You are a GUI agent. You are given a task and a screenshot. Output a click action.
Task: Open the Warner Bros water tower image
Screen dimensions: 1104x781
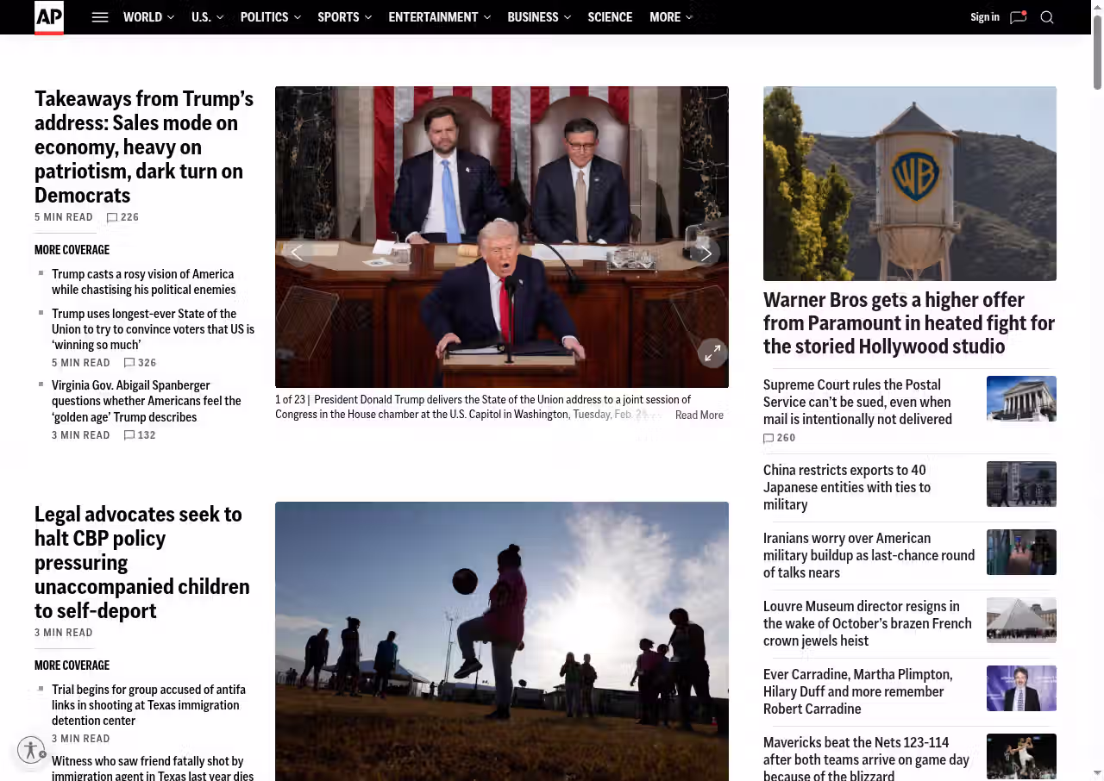tap(909, 184)
